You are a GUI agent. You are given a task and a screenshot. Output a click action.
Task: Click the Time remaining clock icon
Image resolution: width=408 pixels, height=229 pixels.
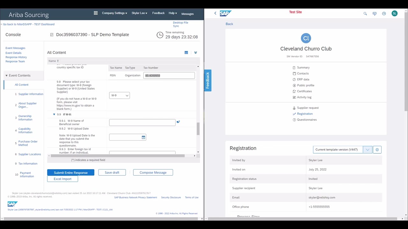pyautogui.click(x=160, y=35)
